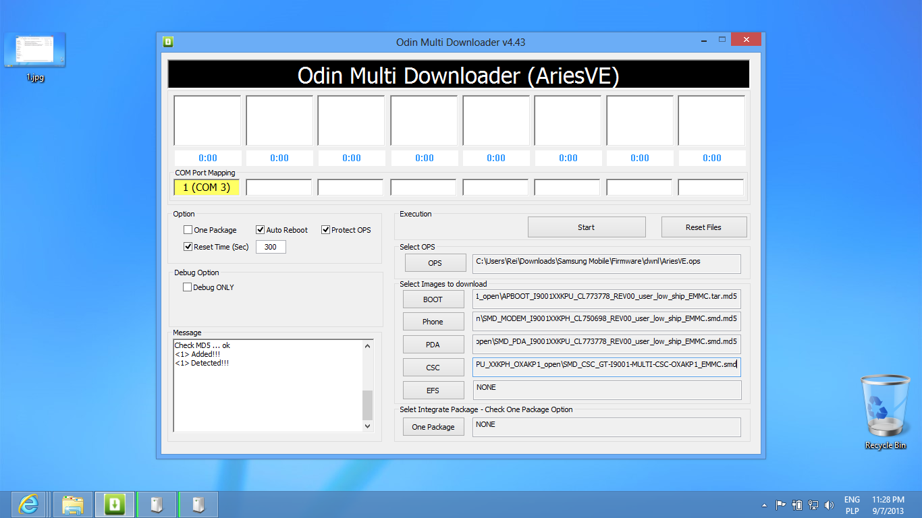
Task: Open File Explorer from the taskbar
Action: (72, 504)
